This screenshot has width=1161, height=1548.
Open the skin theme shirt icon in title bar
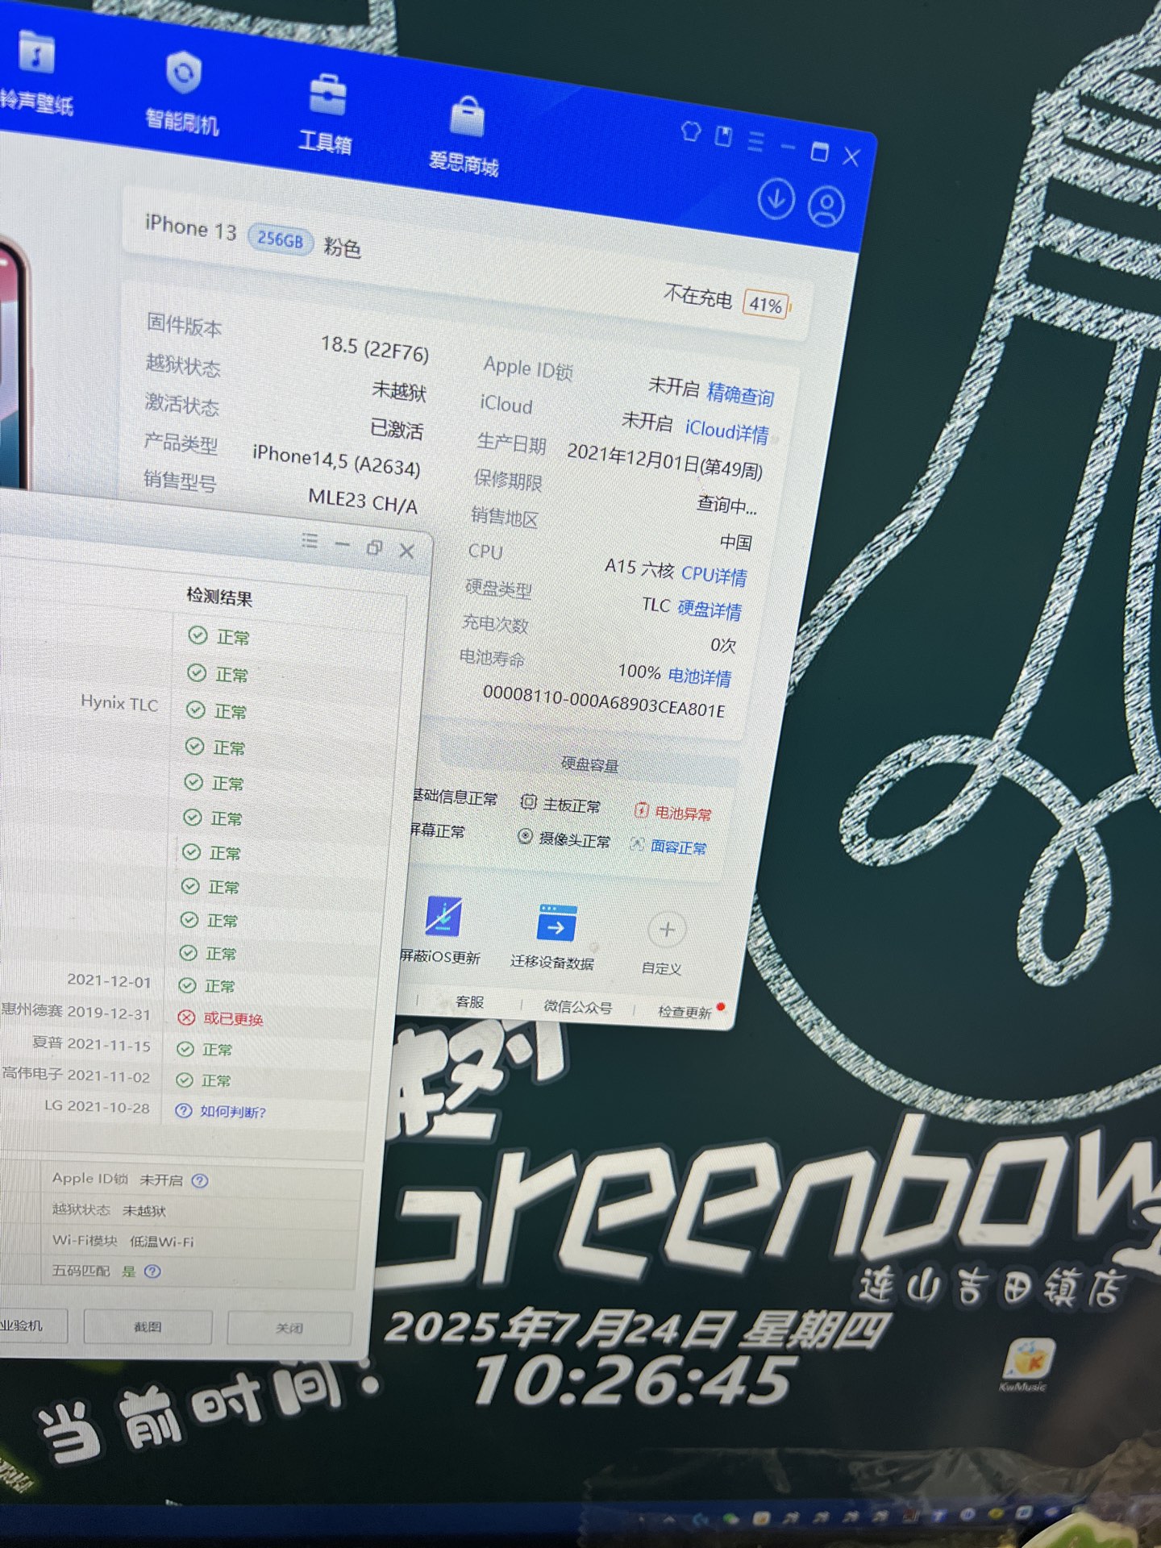point(691,131)
